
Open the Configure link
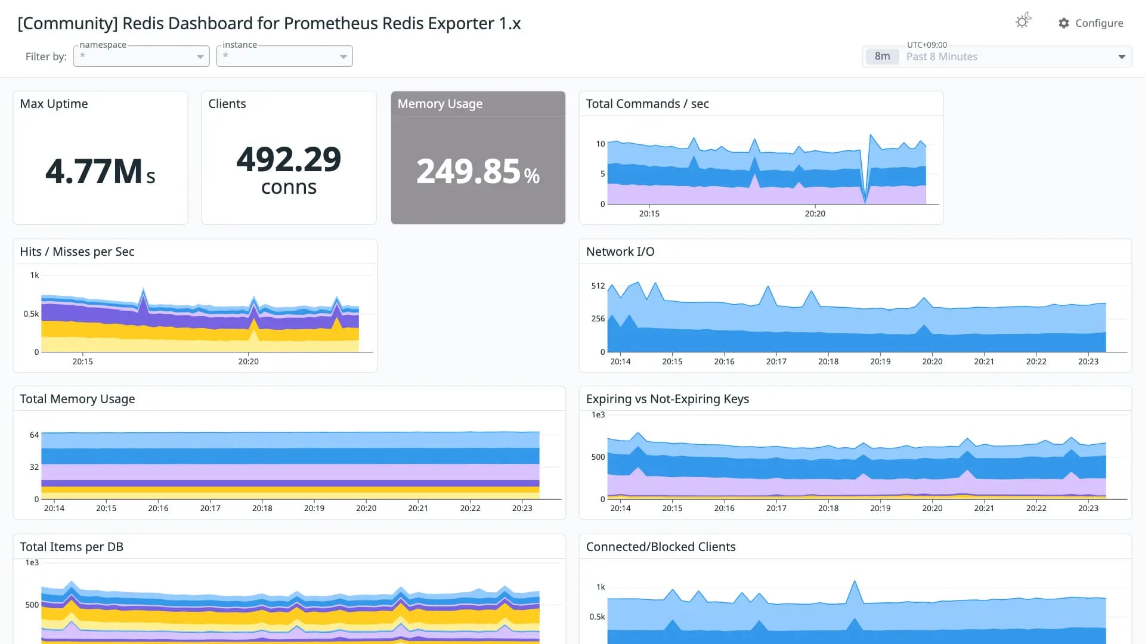click(1091, 23)
